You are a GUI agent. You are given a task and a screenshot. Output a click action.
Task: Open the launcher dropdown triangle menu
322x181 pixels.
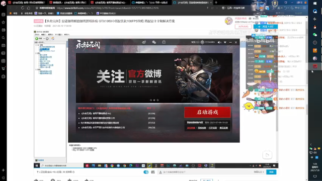point(225,42)
